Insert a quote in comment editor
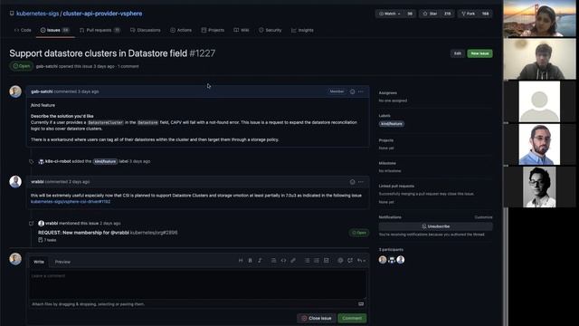The image size is (579, 326). [x=273, y=261]
